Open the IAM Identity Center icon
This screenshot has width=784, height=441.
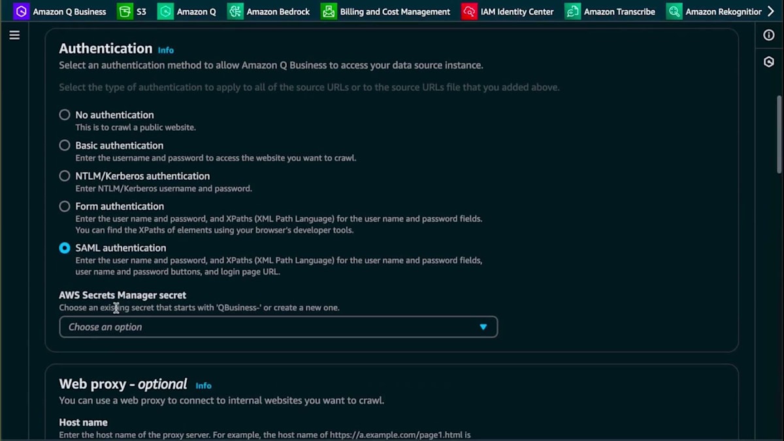469,11
